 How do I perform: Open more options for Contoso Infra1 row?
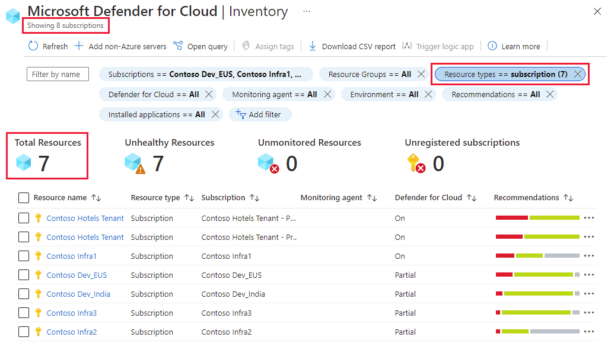[x=588, y=256]
